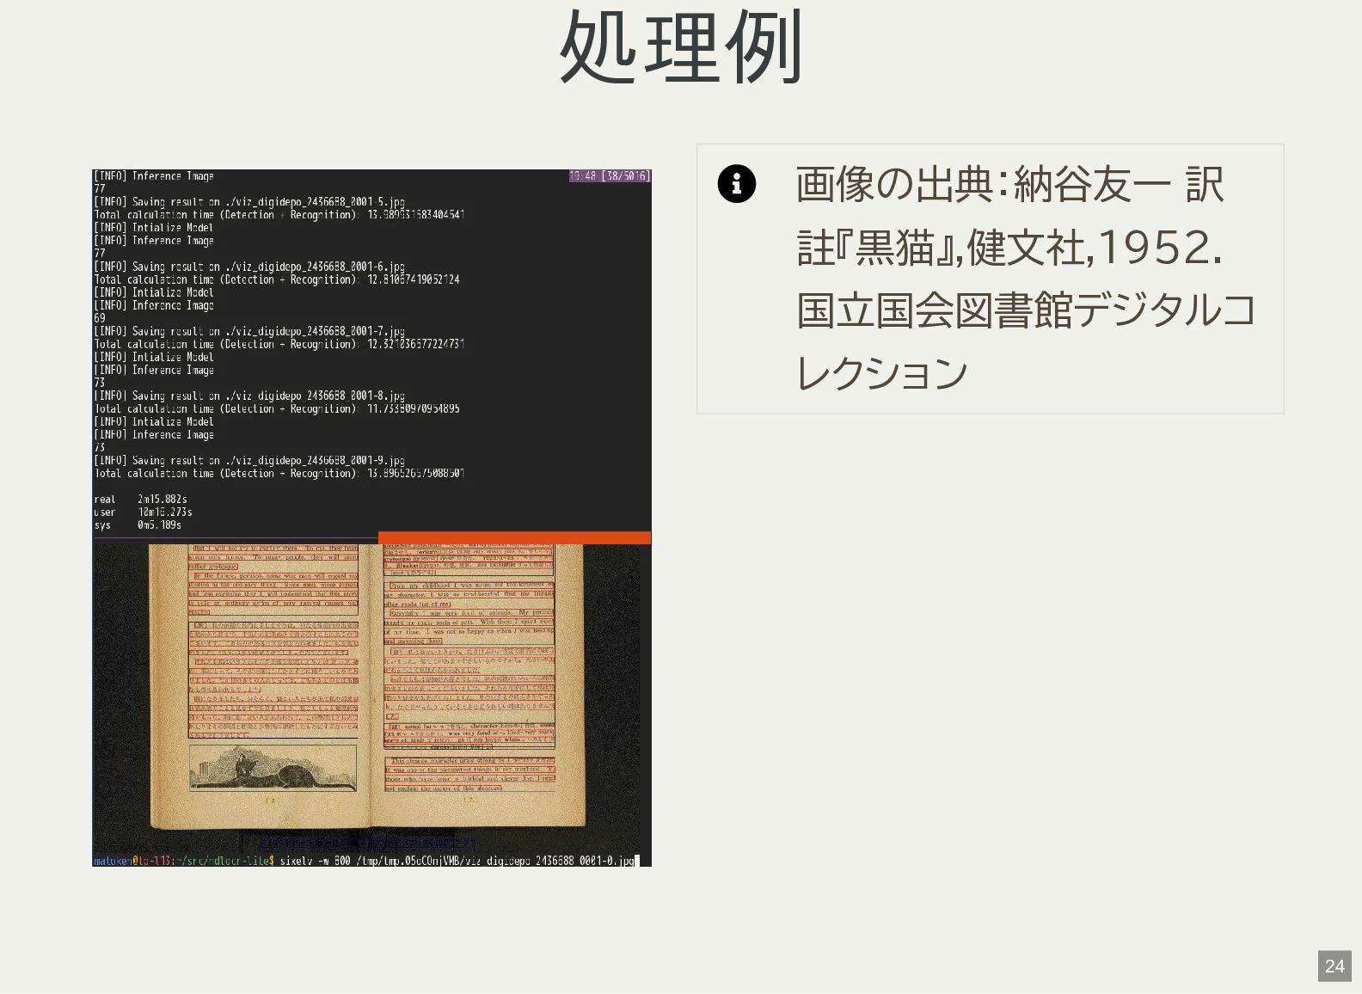Open the terminal screenshot image
This screenshot has height=994, width=1362.
coord(371,518)
